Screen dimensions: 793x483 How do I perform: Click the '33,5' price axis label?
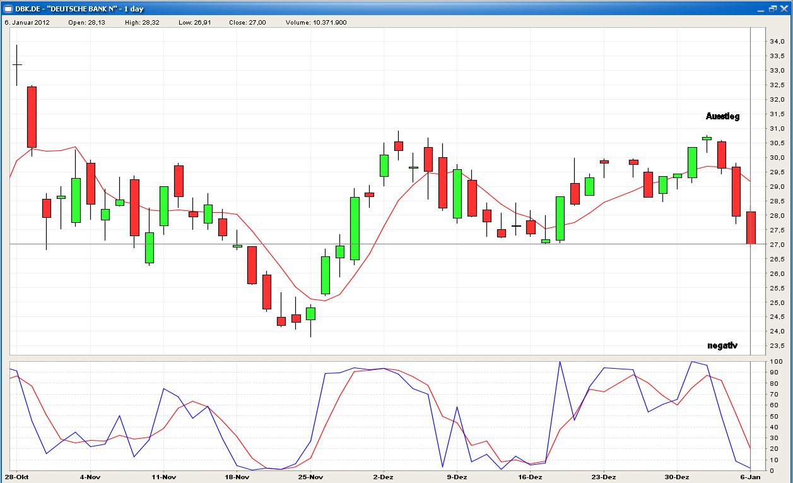pos(777,56)
